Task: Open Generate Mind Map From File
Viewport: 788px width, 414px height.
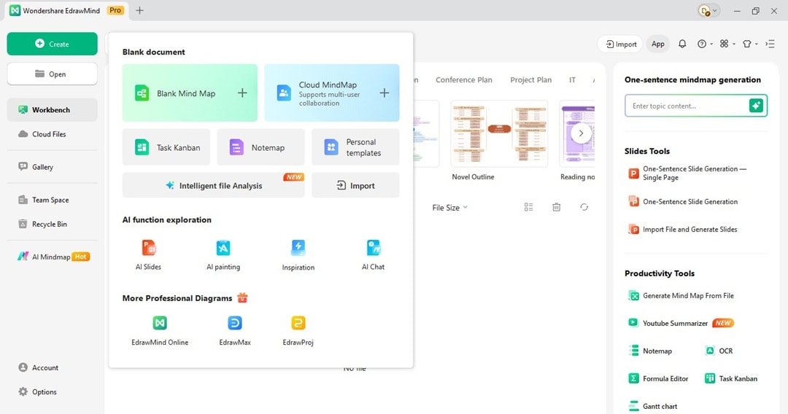Action: click(681, 296)
